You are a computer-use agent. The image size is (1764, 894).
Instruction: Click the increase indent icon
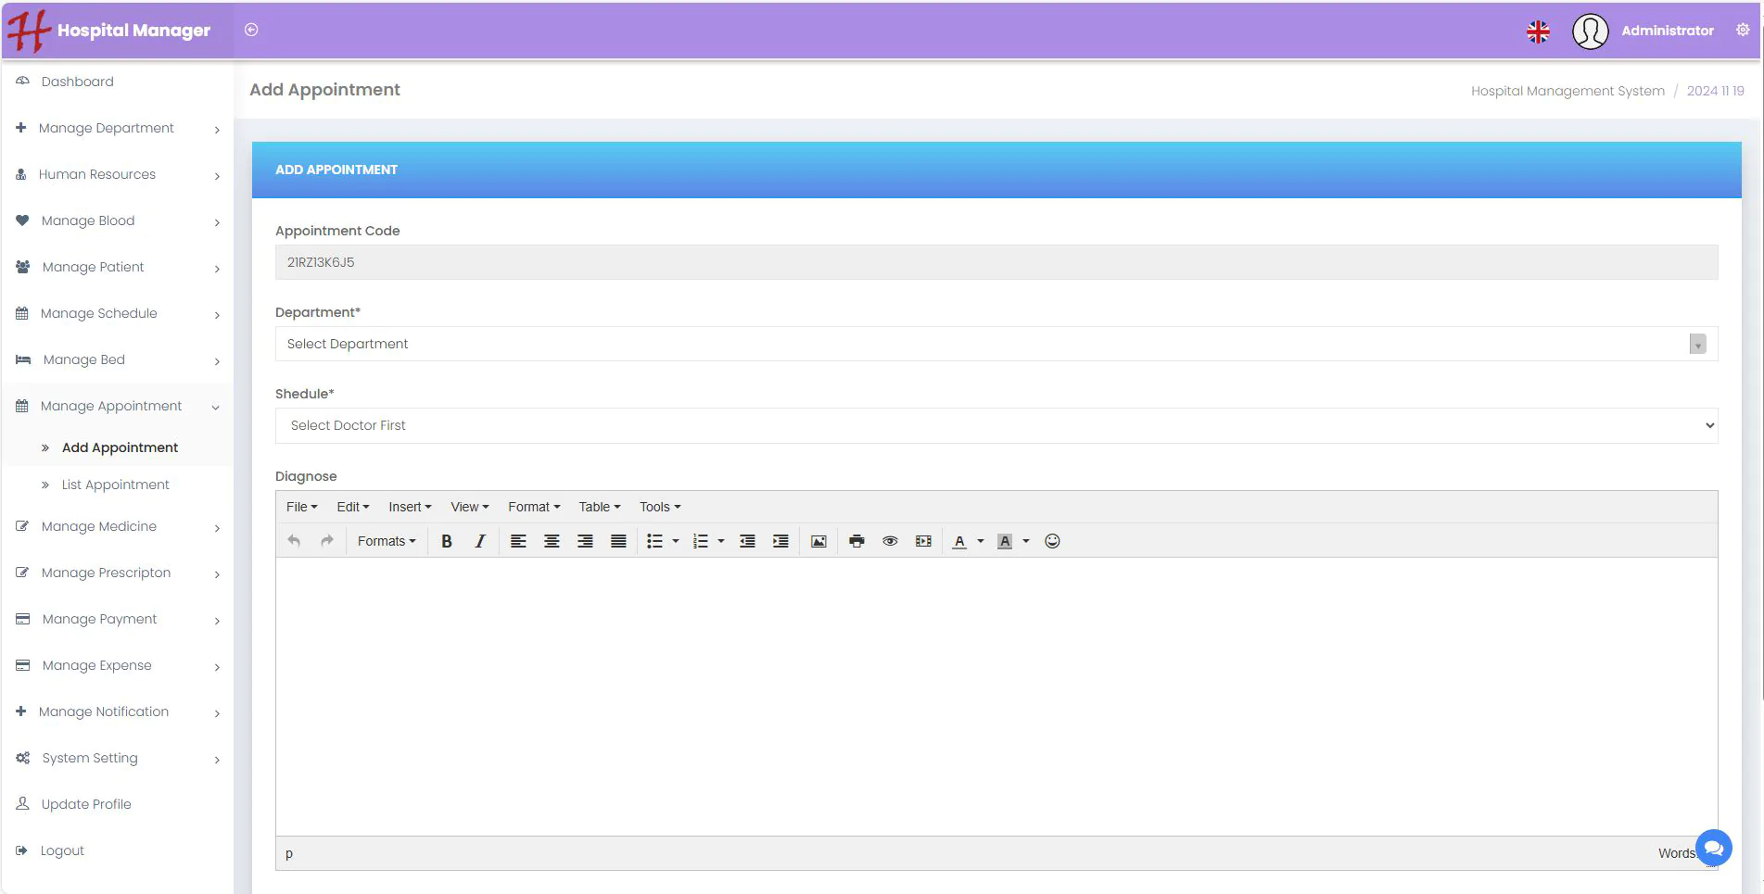pos(780,541)
